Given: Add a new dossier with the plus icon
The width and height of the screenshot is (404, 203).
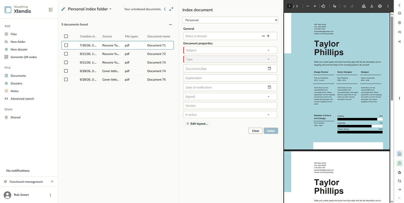Looking at the screenshot, I should tap(268, 36).
